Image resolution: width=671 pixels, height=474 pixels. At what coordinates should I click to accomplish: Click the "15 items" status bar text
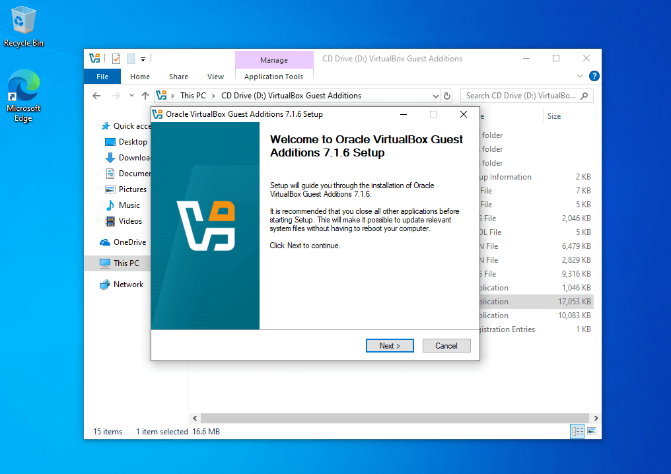pyautogui.click(x=108, y=432)
